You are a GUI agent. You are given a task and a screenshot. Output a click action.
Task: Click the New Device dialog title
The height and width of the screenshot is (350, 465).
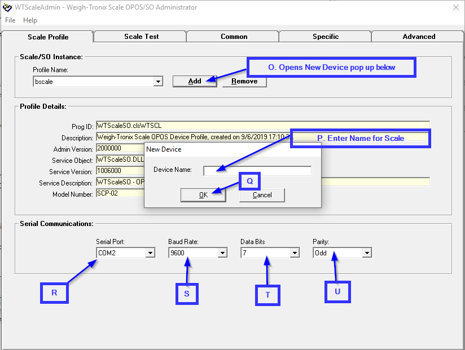[164, 149]
